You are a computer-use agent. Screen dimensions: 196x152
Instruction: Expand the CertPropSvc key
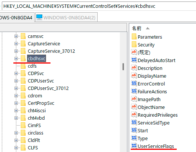[16, 103]
